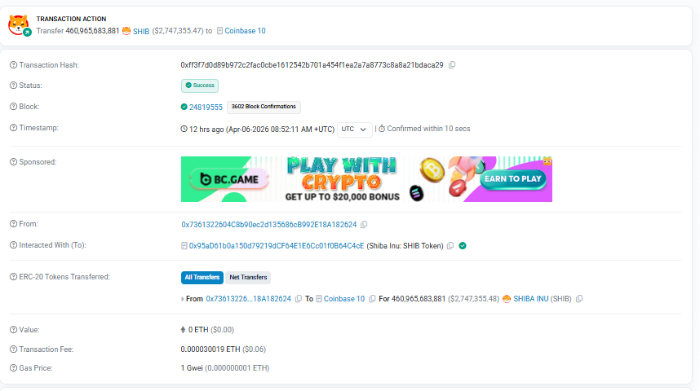Image resolution: width=700 pixels, height=391 pixels.
Task: Open the 0x73613226...18A182624 sender link
Action: click(x=249, y=299)
